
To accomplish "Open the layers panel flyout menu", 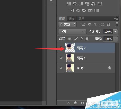I will (x=116, y=19).
